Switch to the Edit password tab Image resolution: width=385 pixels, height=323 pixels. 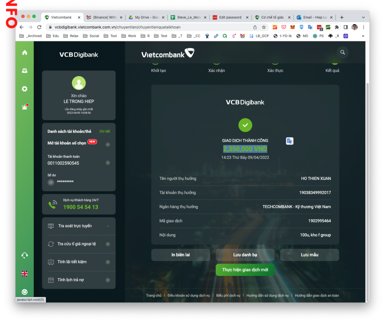coord(230,17)
